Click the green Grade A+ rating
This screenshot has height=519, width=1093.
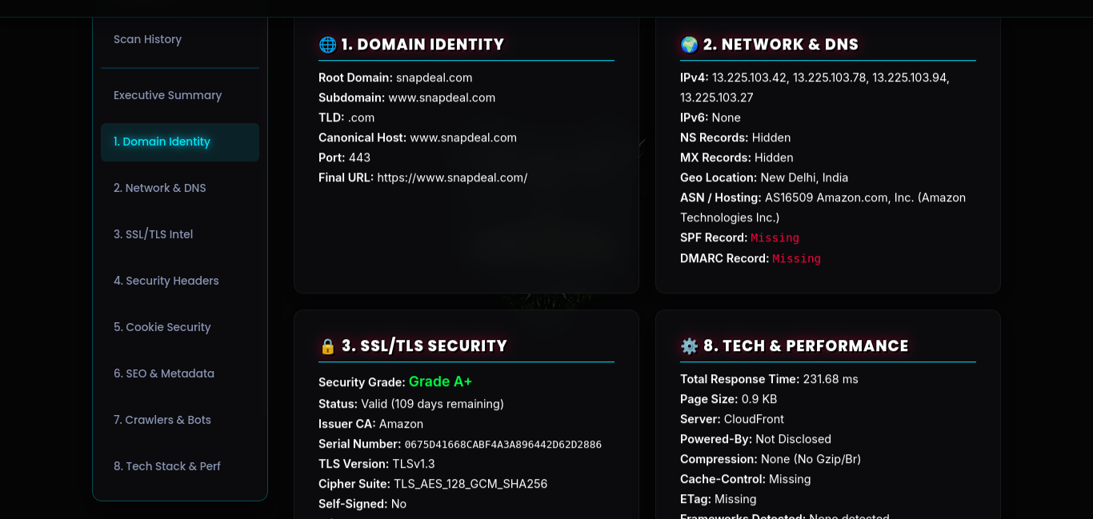pyautogui.click(x=440, y=381)
